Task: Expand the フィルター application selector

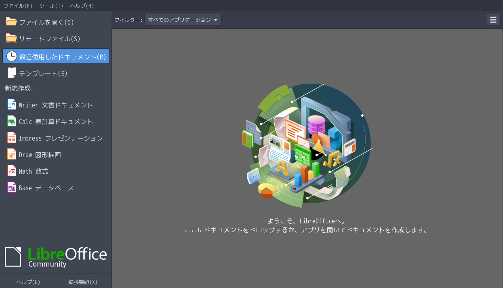Action: 182,19
